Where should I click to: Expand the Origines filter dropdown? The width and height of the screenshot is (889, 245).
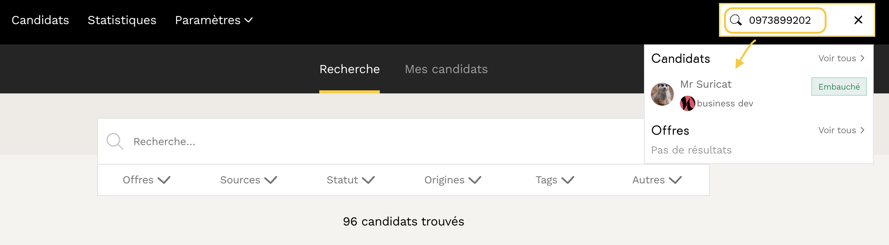click(453, 180)
